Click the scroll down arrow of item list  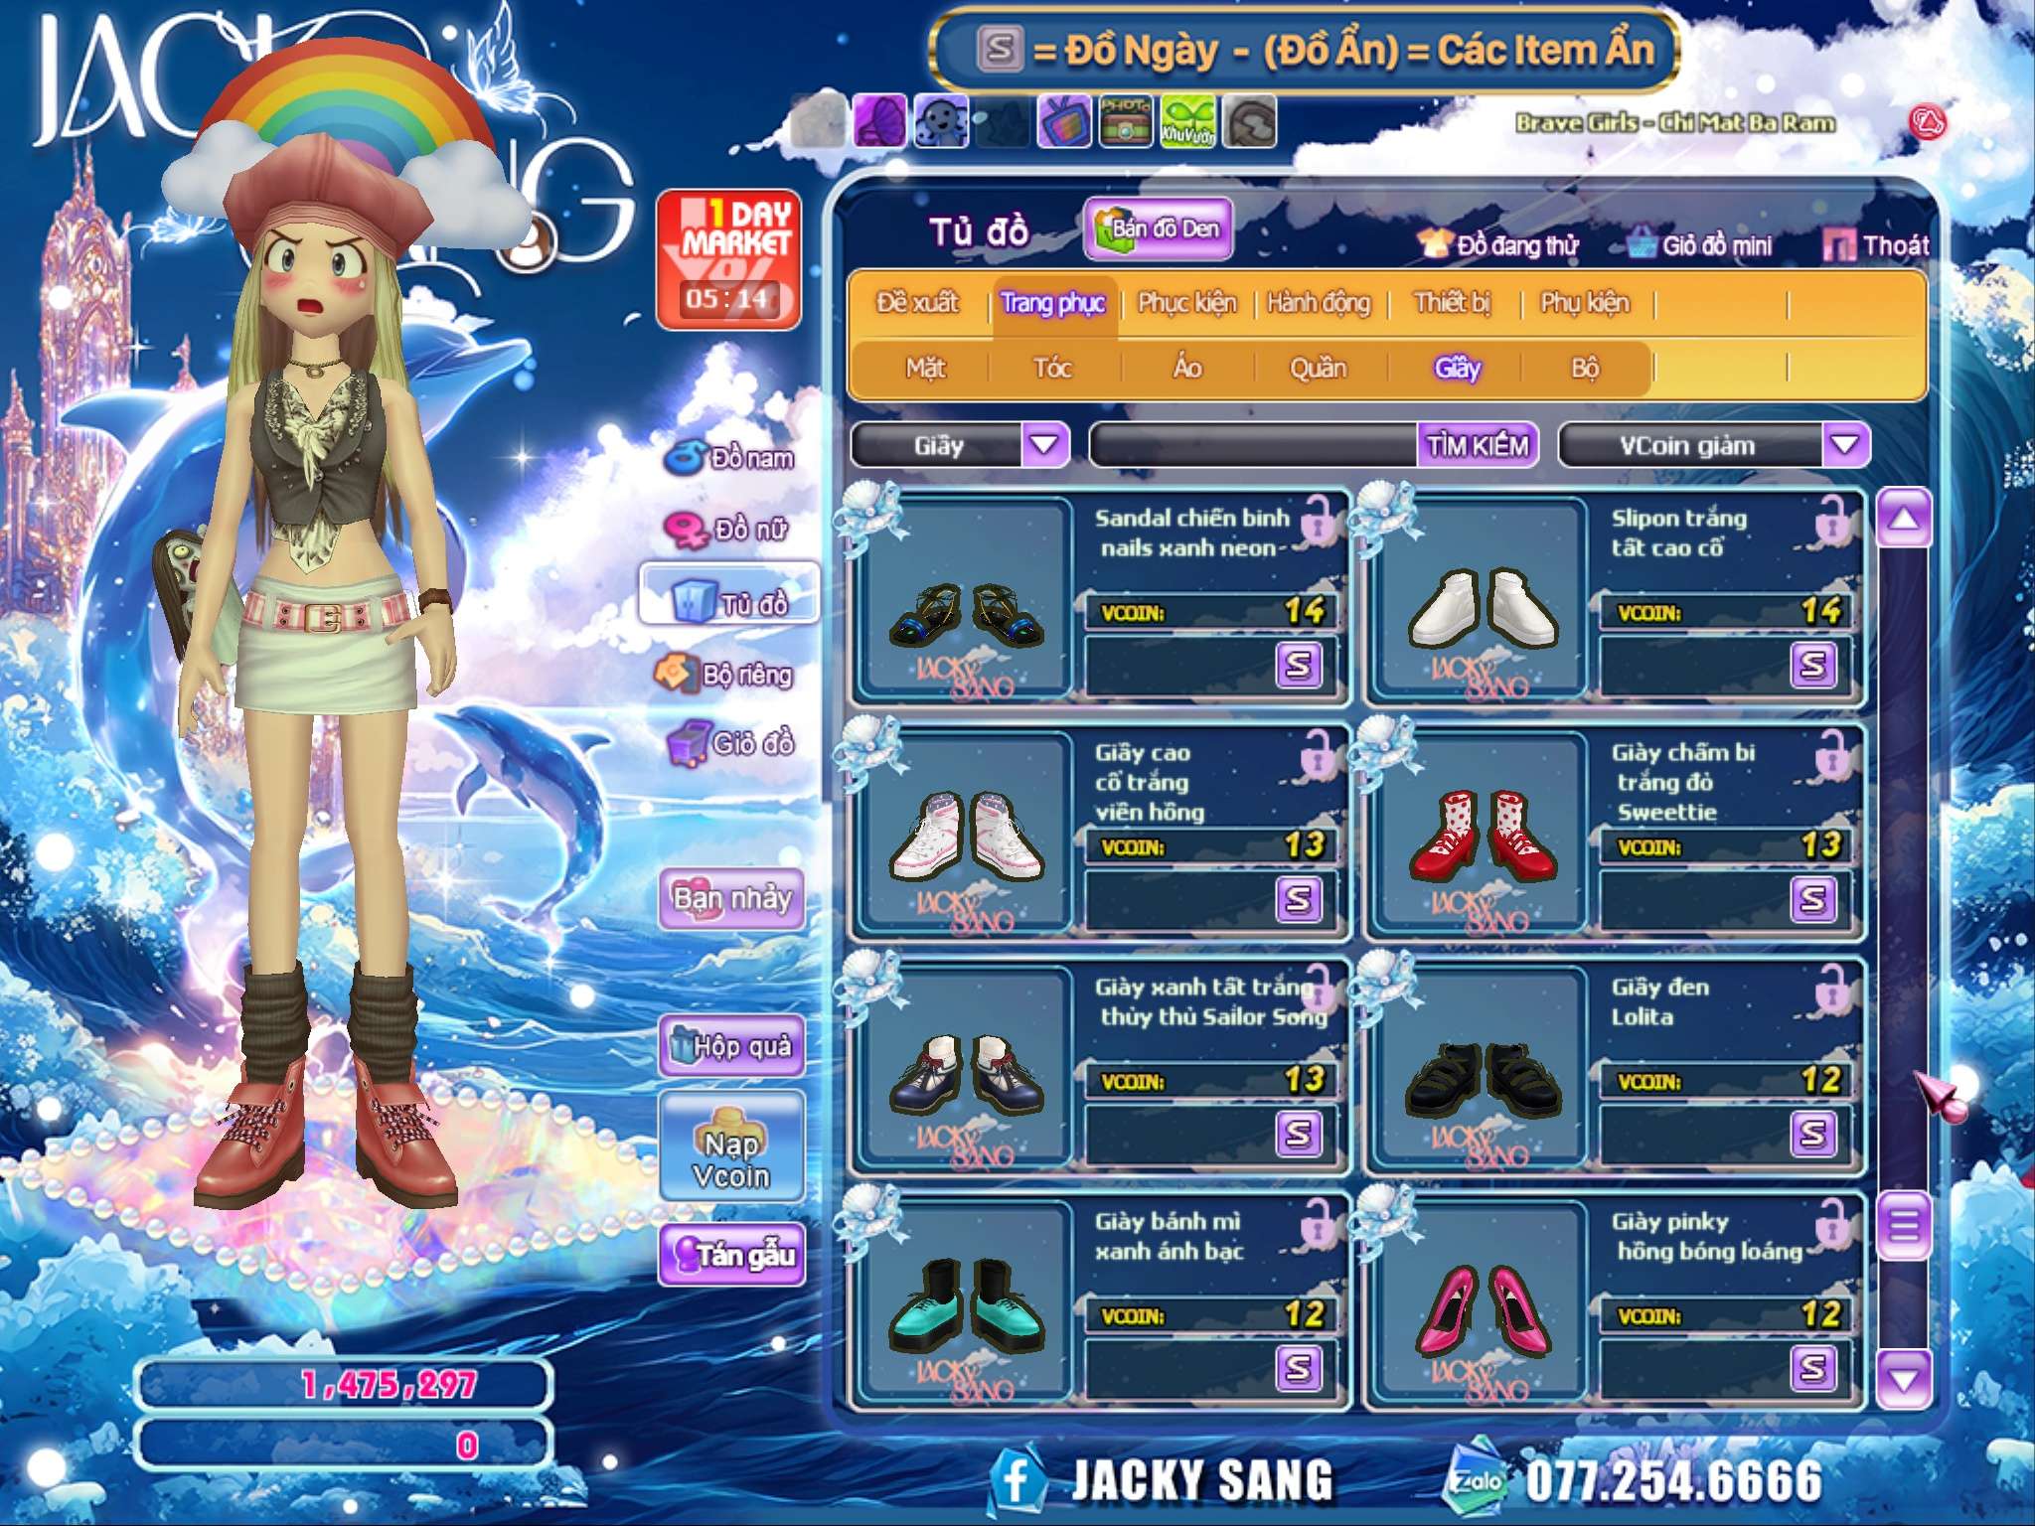tap(1903, 1379)
